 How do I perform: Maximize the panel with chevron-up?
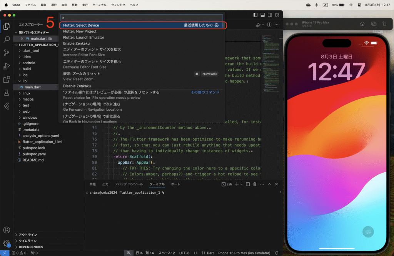[x=269, y=184]
